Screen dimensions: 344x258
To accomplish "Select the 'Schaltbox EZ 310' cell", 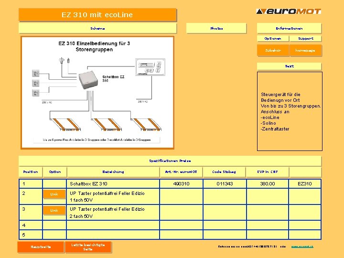I will point(113,183).
